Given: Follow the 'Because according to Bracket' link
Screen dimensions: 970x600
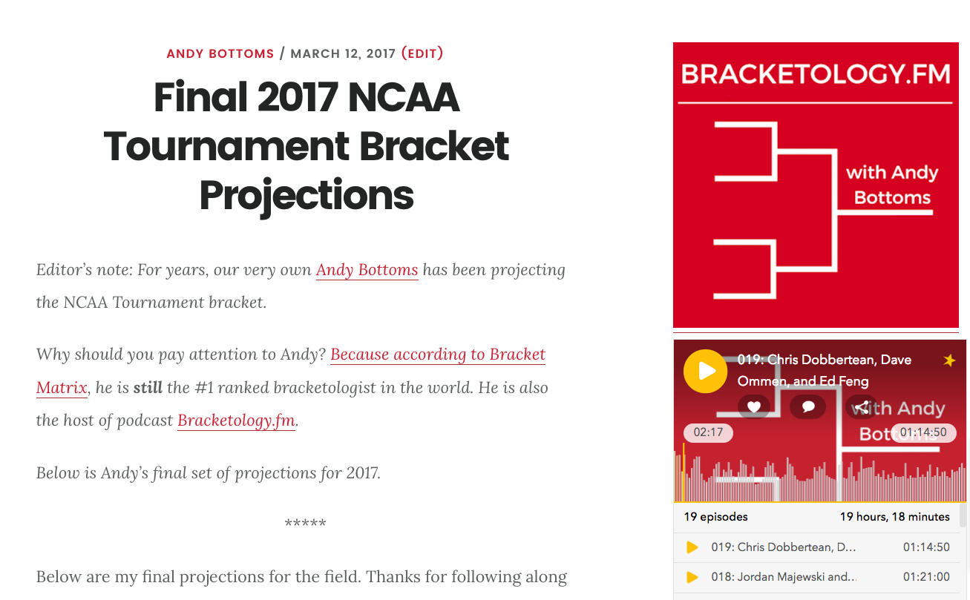Looking at the screenshot, I should [438, 355].
